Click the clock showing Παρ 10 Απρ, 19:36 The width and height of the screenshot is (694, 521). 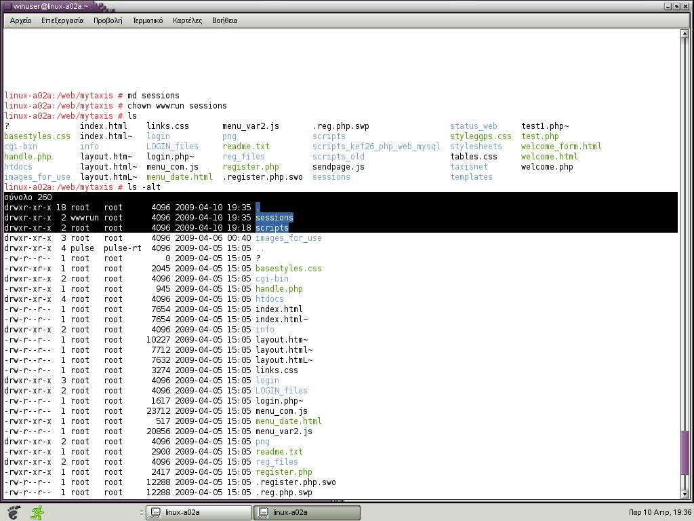(660, 513)
